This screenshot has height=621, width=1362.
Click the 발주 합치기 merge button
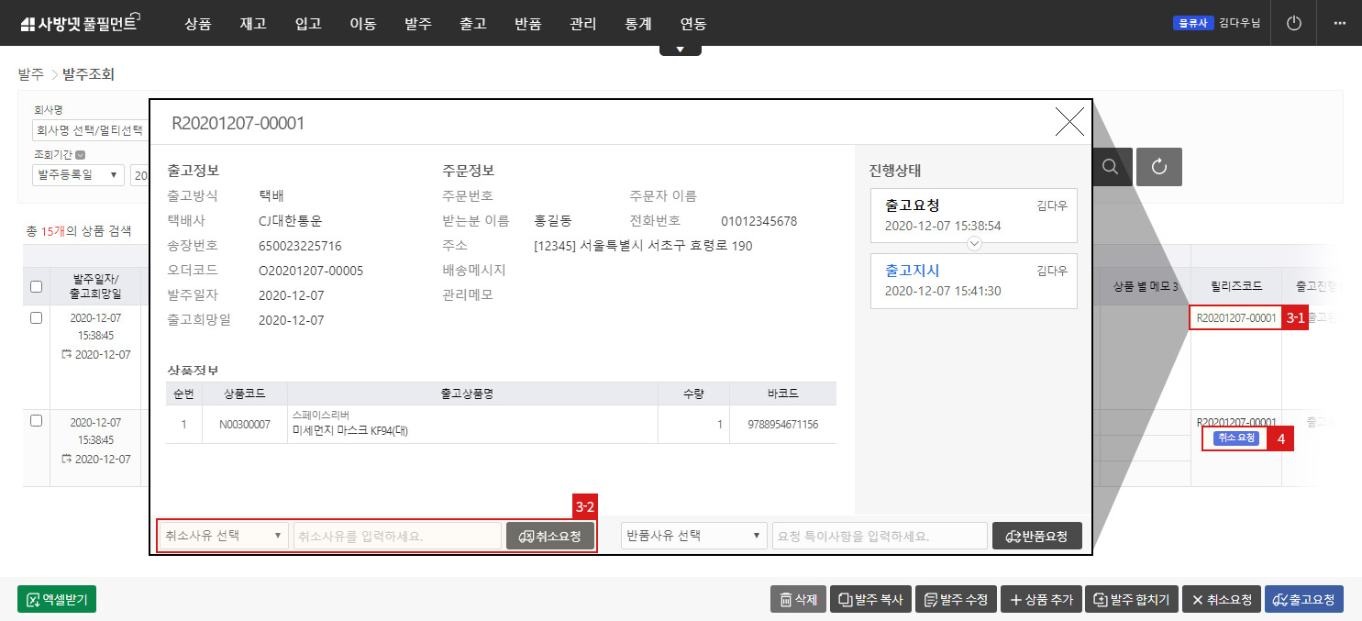coord(1131,599)
